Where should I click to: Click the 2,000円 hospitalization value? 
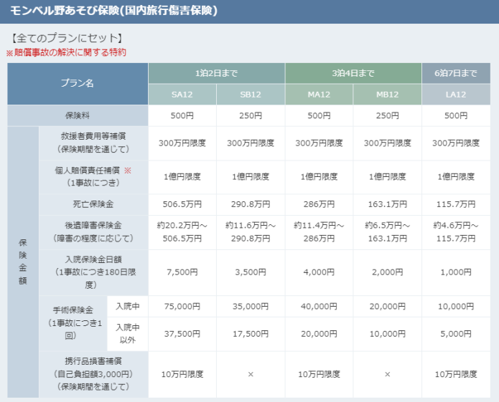pyautogui.click(x=387, y=272)
